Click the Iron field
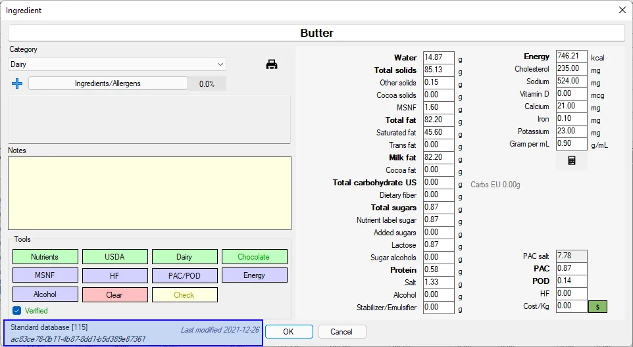 (x=571, y=119)
